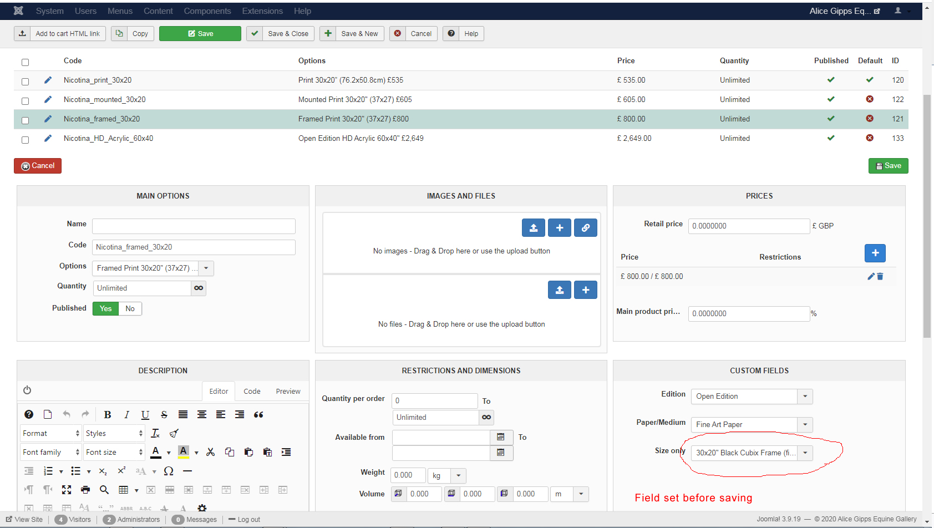Screen dimensions: 934x528
Task: Switch to the Preview tab in Description
Action: click(288, 391)
